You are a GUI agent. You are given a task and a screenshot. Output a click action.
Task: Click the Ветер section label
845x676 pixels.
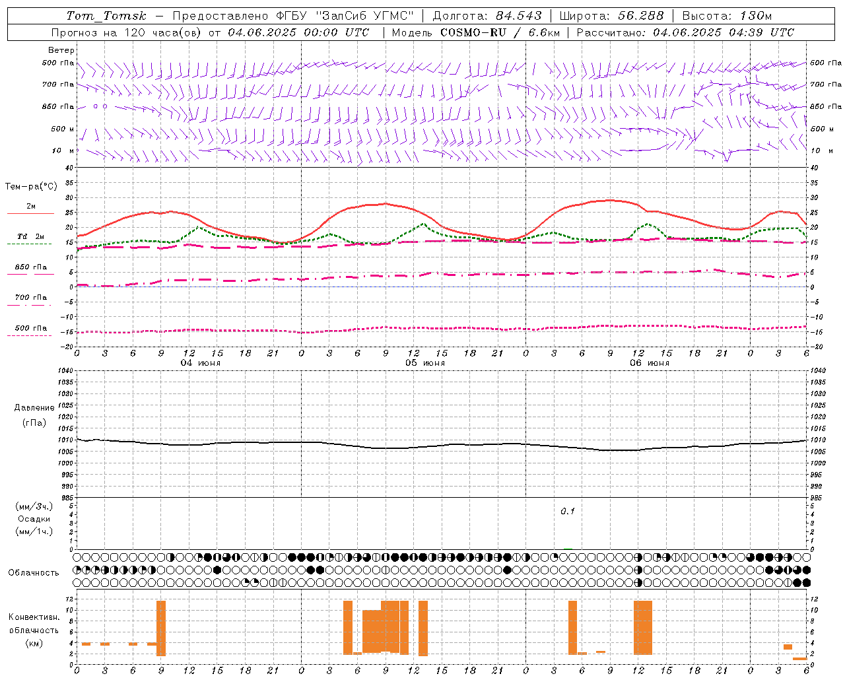pos(61,50)
